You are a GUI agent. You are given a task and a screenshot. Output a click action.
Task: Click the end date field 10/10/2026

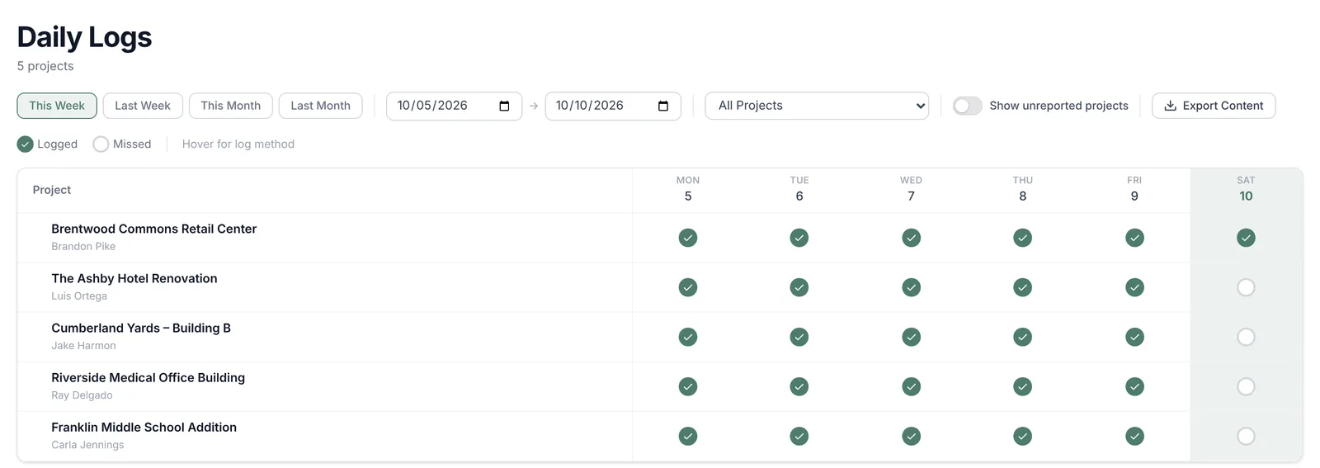(x=613, y=106)
